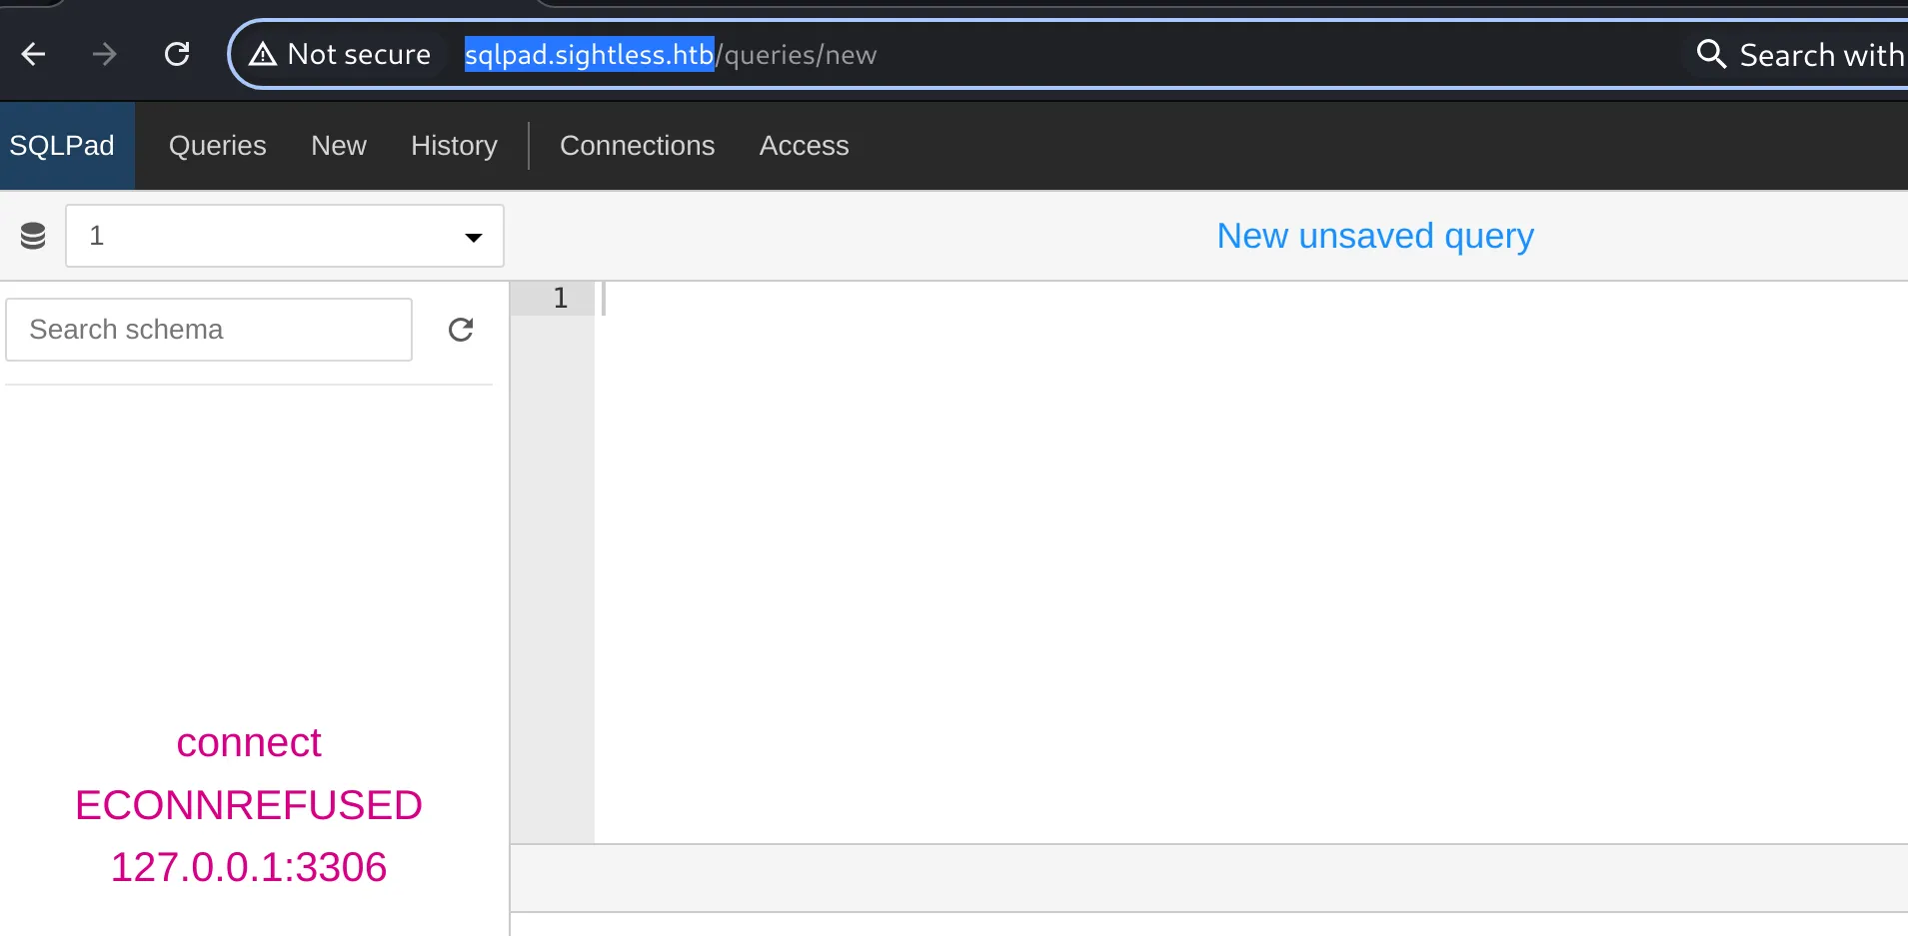Screen dimensions: 1908x936
Task: Click the URL in the address bar
Action: tap(671, 55)
